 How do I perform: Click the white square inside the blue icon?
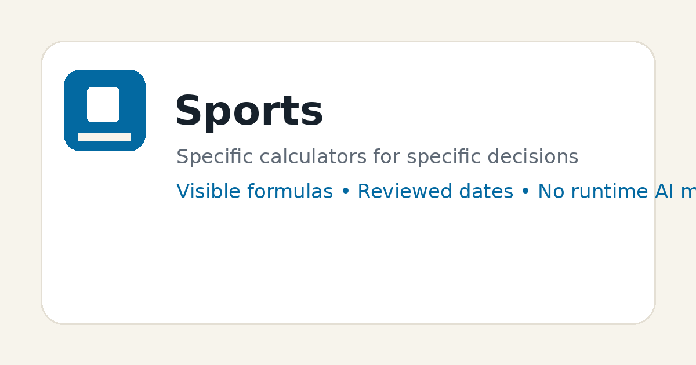[103, 104]
